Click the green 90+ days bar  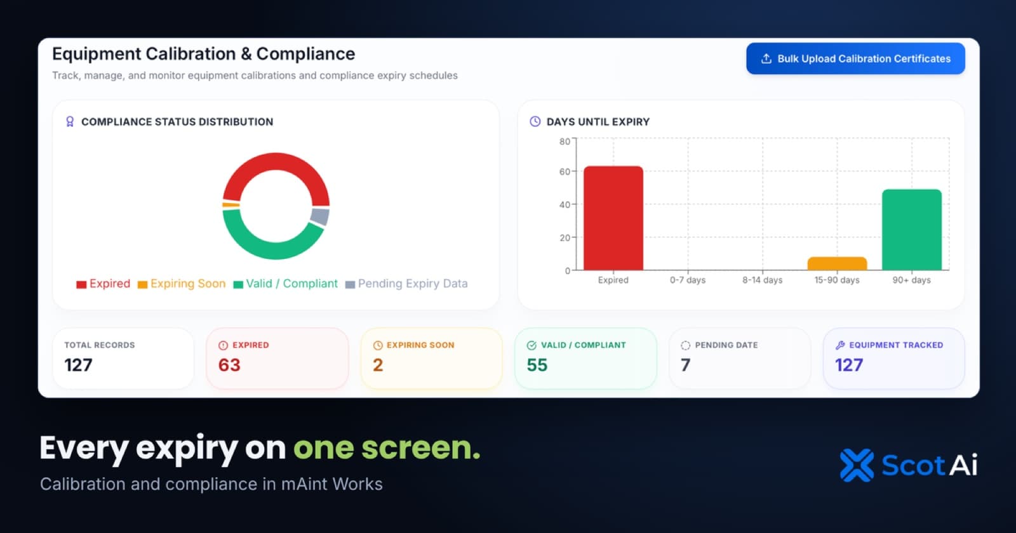pos(912,230)
